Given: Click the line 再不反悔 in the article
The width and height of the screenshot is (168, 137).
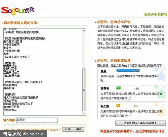Looking at the screenshot, I should pyautogui.click(x=9, y=88).
